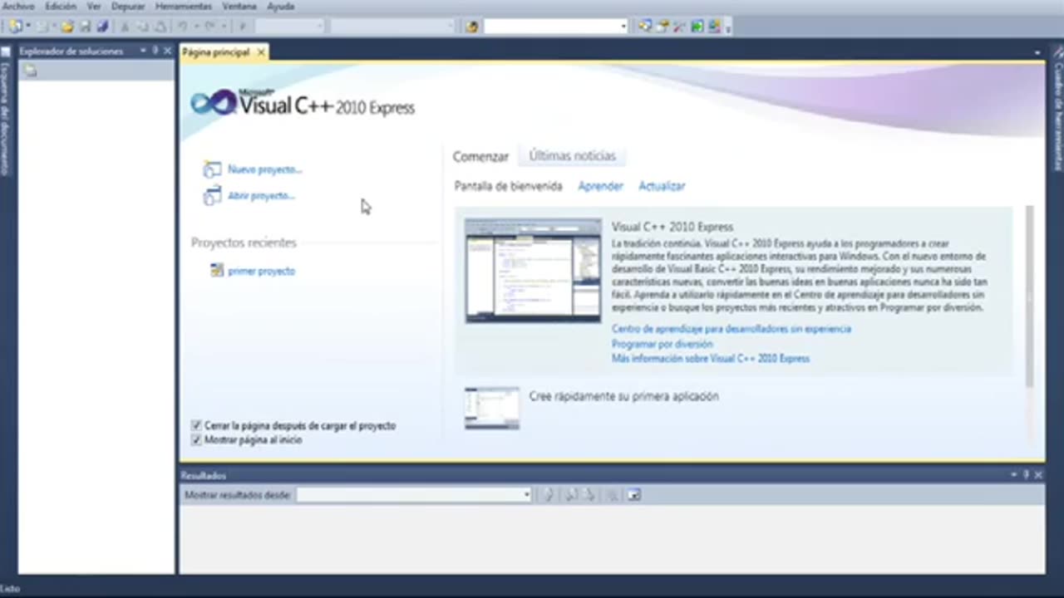This screenshot has width=1064, height=598.
Task: Pin the Resultados panel
Action: [1026, 475]
